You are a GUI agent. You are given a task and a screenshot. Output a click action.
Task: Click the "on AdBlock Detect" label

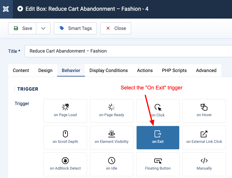65,168
